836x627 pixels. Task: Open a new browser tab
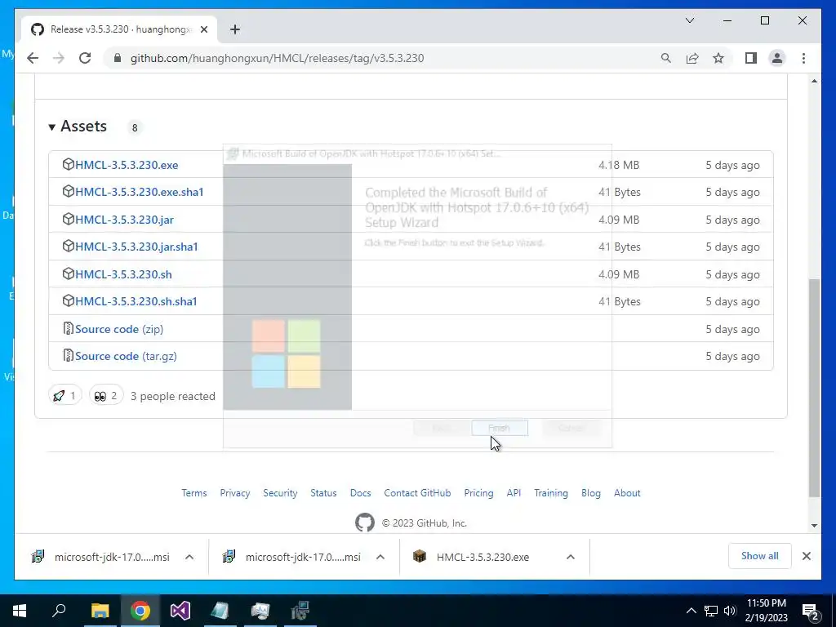tap(235, 29)
